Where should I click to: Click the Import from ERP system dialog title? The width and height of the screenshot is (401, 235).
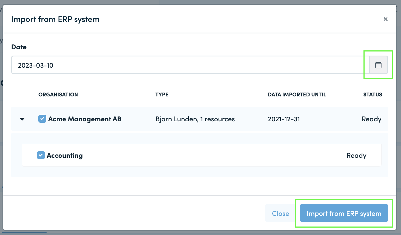55,19
